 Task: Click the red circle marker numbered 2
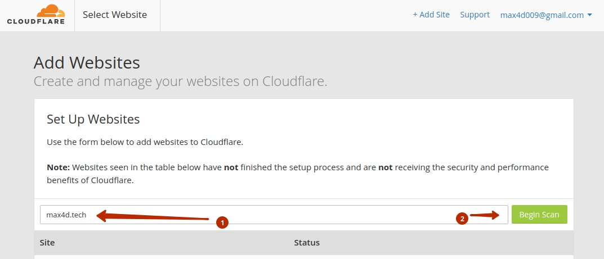coord(462,219)
